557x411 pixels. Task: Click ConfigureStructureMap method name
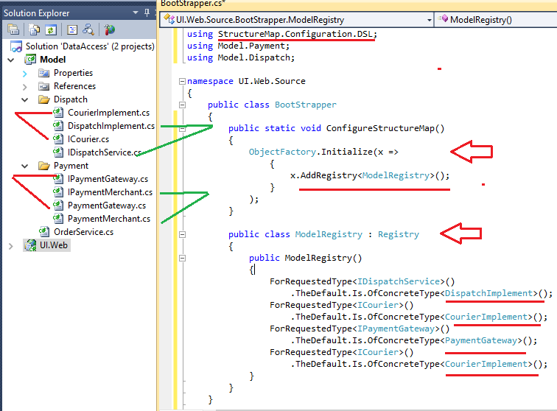click(x=380, y=128)
